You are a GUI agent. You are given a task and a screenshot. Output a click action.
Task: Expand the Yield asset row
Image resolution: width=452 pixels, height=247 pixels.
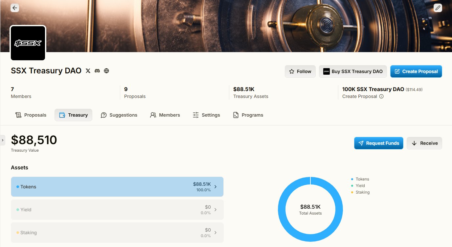[117, 210]
